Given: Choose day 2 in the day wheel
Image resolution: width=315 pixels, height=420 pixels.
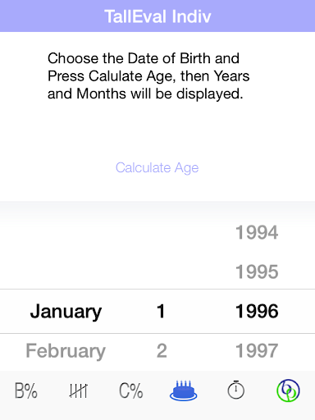Looking at the screenshot, I should point(162,351).
